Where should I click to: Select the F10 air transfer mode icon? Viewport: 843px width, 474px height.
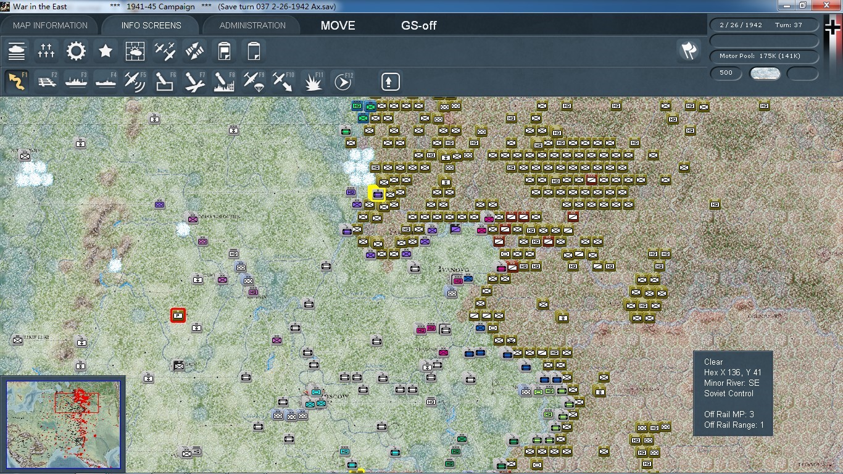click(x=283, y=81)
